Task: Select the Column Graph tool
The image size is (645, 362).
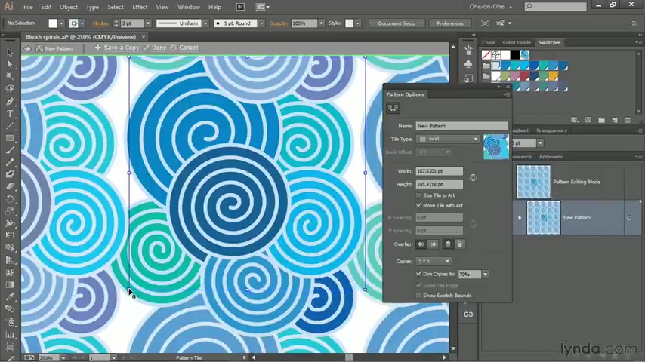Action: pos(10,334)
